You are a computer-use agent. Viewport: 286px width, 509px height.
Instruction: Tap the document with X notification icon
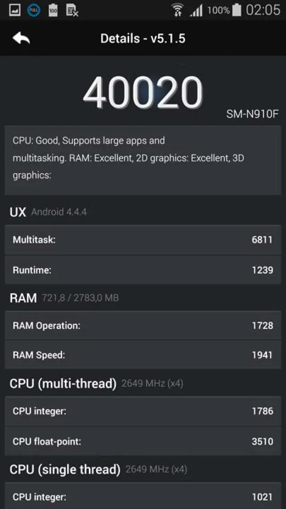coord(72,11)
